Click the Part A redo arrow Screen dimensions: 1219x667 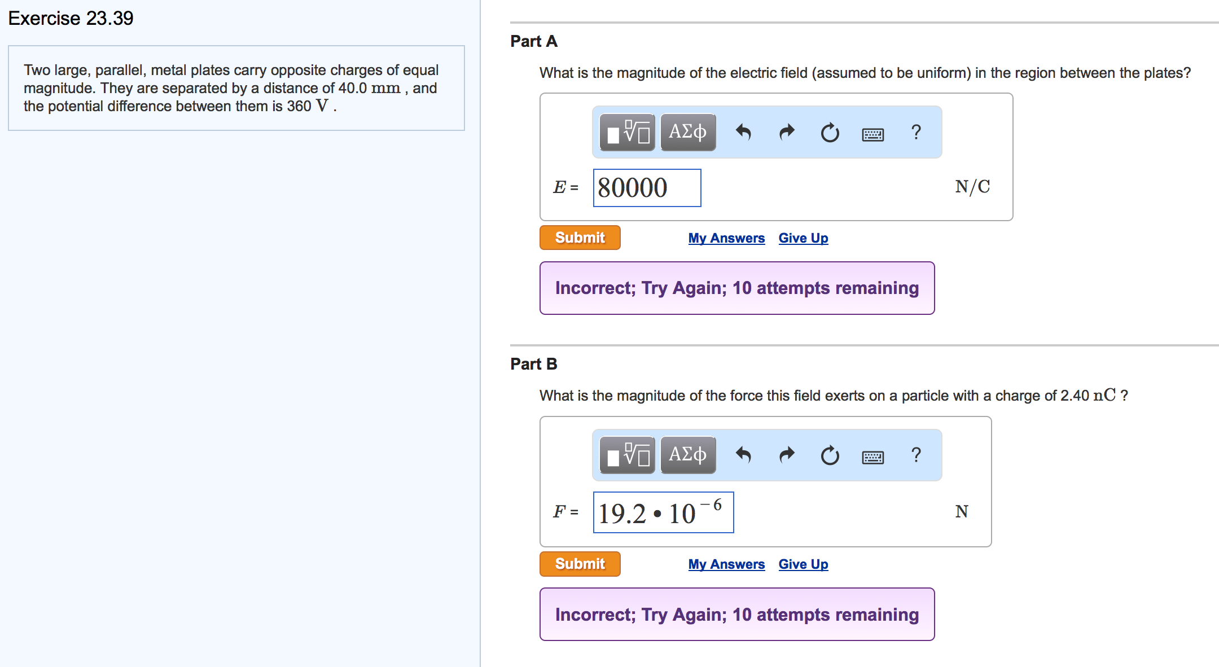pyautogui.click(x=787, y=133)
